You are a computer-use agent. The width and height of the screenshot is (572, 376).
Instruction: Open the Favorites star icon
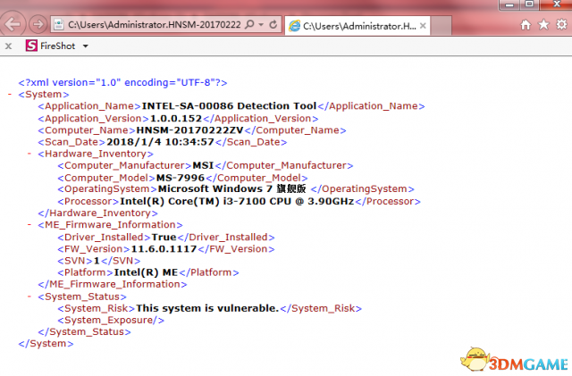pos(543,25)
